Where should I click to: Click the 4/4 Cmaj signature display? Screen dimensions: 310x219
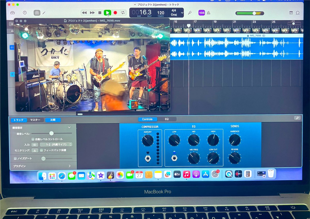173,13
